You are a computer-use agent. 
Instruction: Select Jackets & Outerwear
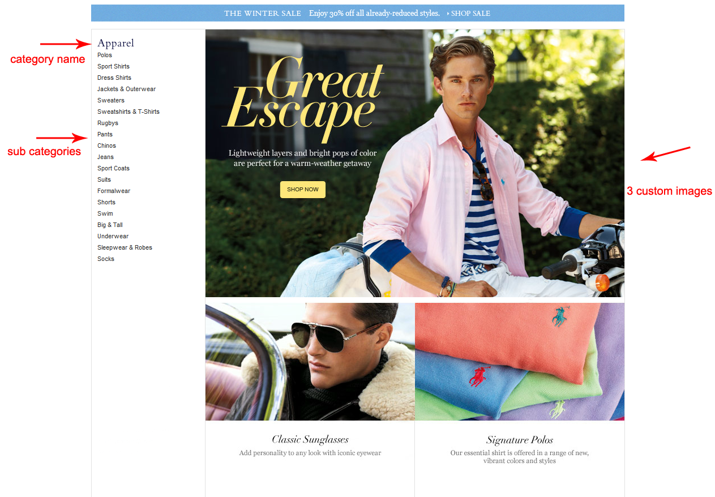click(126, 89)
